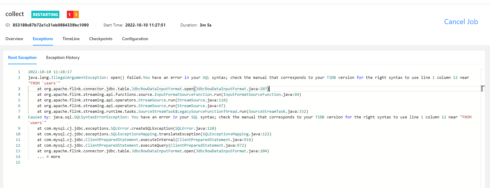Click the scrollbar marker beside the stack trace

click(x=483, y=88)
